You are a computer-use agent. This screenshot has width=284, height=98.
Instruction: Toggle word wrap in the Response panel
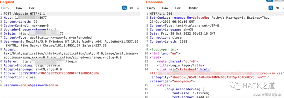271,8
